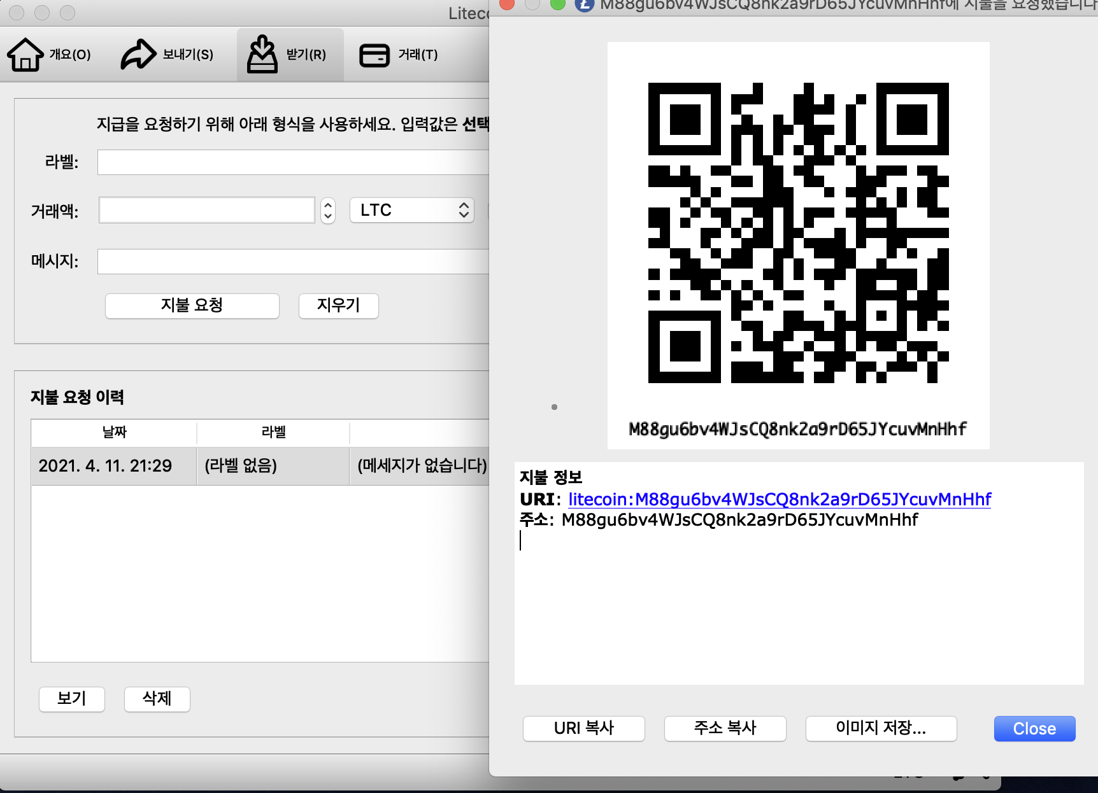Focus the 메시지 message input field
The image size is (1098, 793).
(x=293, y=262)
